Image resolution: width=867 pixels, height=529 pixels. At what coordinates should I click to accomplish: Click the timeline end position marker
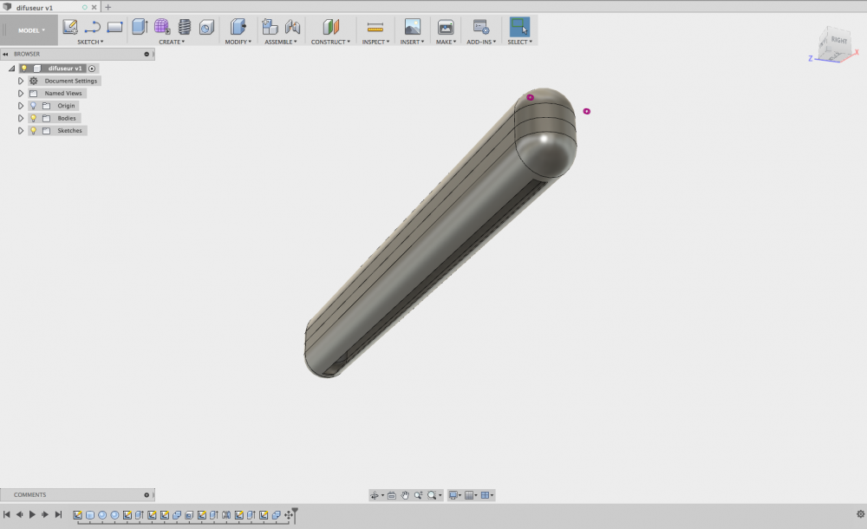click(295, 514)
